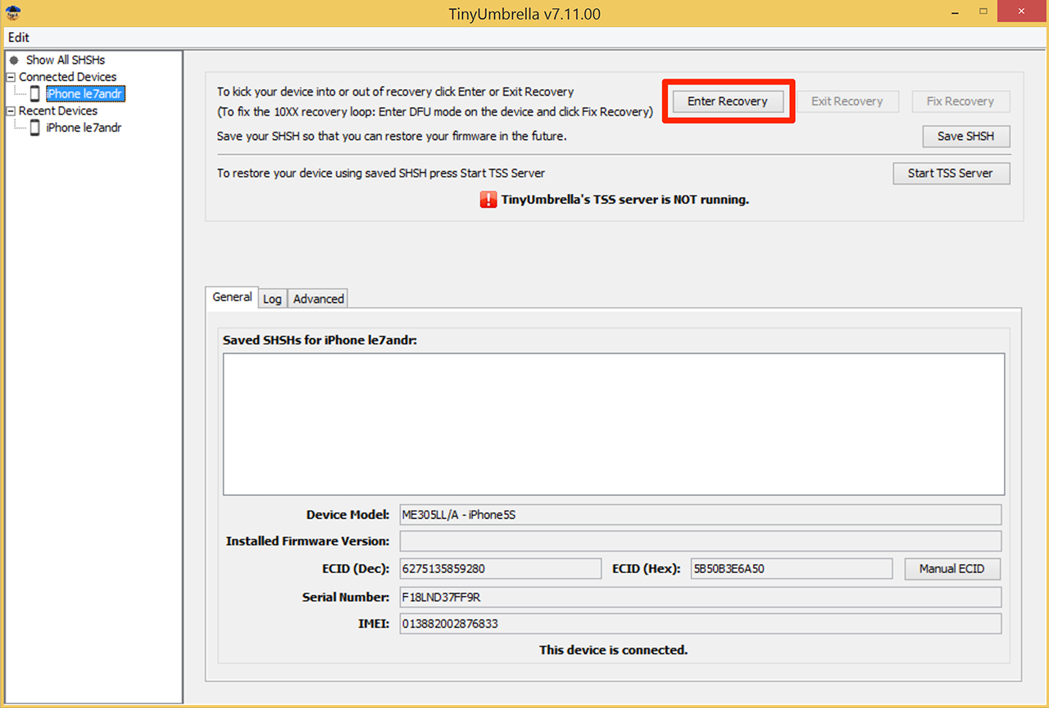Switch to the Log tab
1049x708 pixels.
[272, 299]
